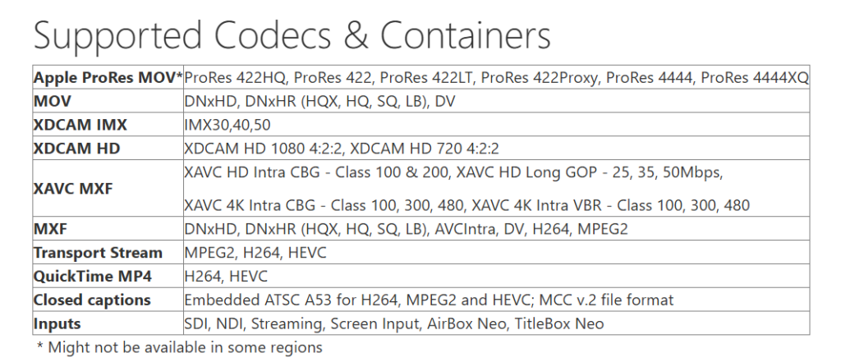Screen dimensions: 841x362
Task: Click the XAVC 4K Intra CBG text line
Action: click(x=468, y=205)
